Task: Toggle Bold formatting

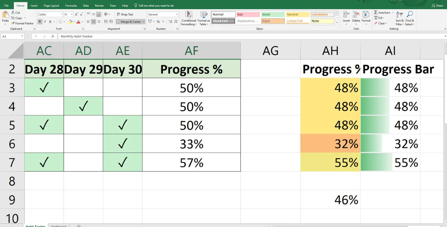Action: point(39,22)
